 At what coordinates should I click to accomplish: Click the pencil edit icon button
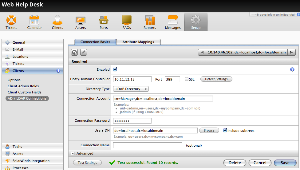84,52
